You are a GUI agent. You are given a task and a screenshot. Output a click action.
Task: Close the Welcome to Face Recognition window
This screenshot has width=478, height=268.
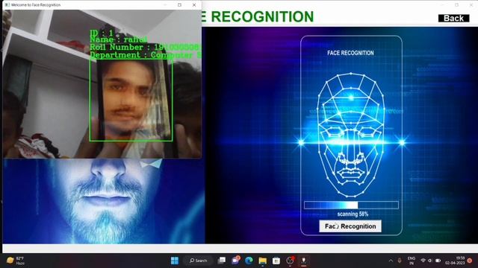click(194, 5)
